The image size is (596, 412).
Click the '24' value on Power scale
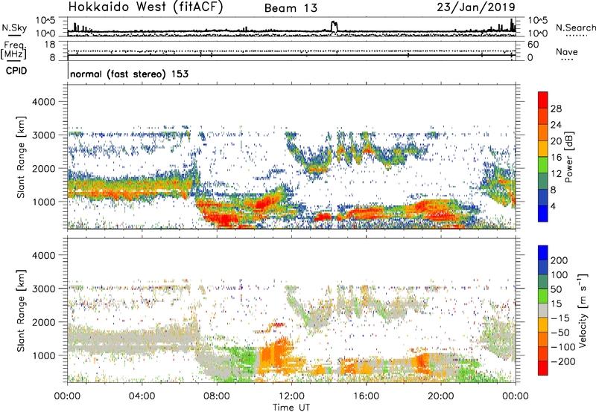[556, 125]
